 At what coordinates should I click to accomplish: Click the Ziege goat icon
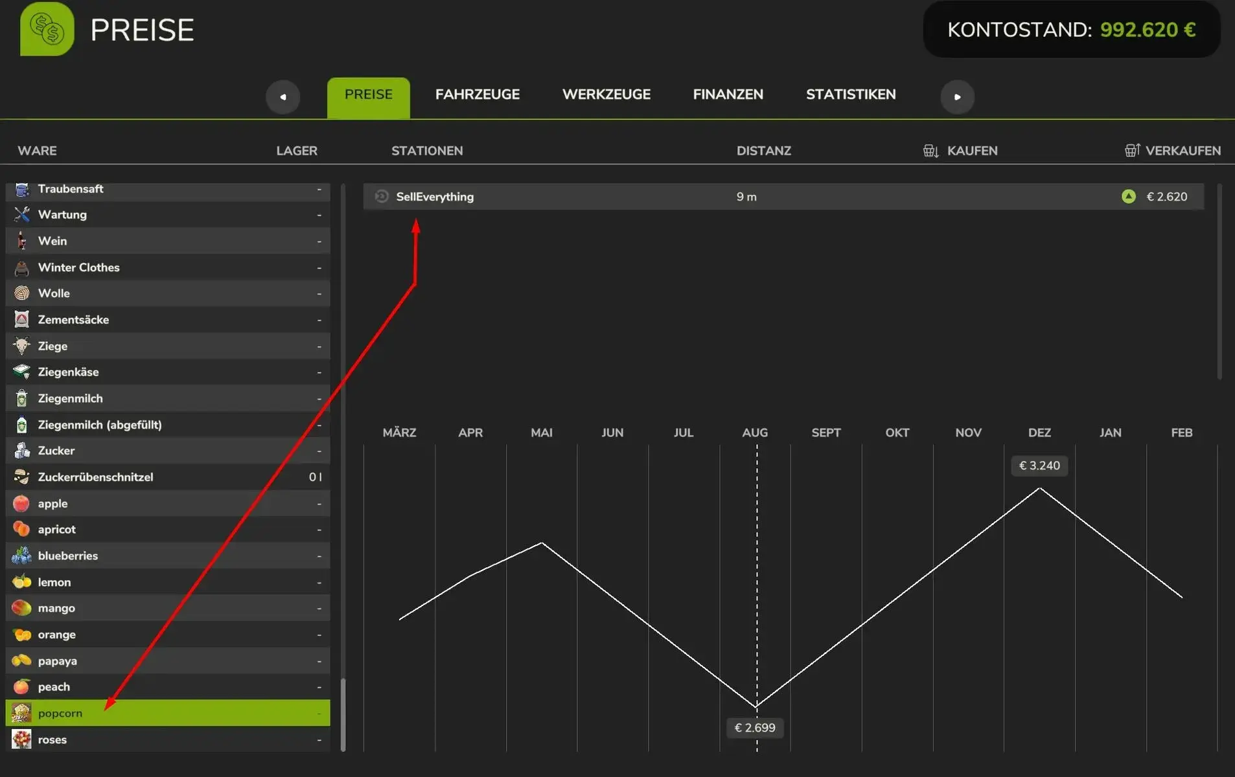[x=21, y=346]
